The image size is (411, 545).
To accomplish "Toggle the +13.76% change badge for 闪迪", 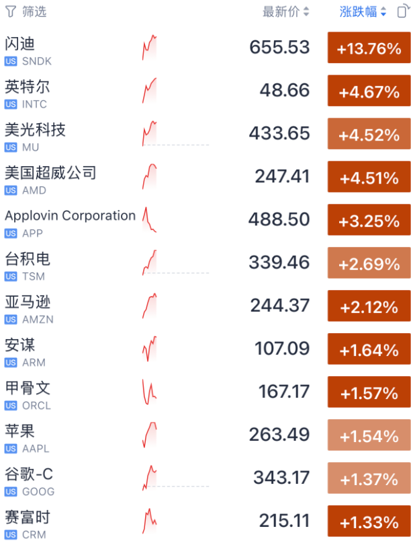I will click(369, 48).
